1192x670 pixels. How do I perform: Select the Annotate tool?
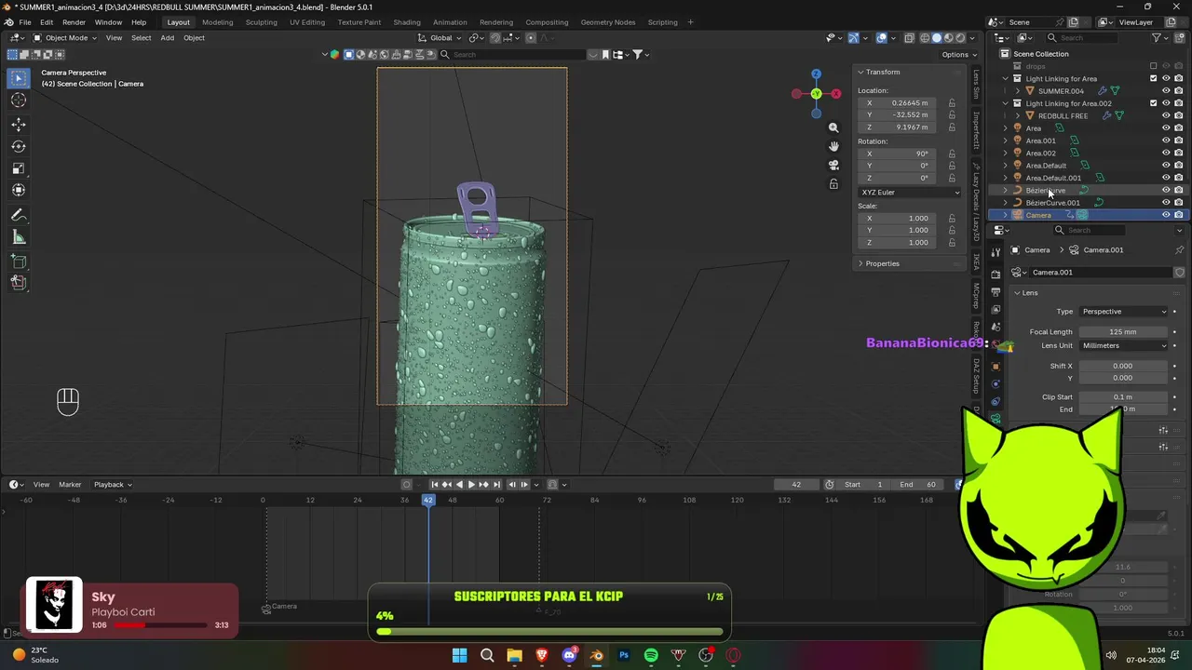tap(19, 215)
